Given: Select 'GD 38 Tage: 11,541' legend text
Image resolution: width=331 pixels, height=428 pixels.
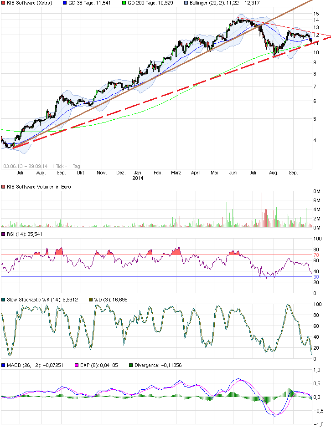Looking at the screenshot, I should [x=89, y=3].
